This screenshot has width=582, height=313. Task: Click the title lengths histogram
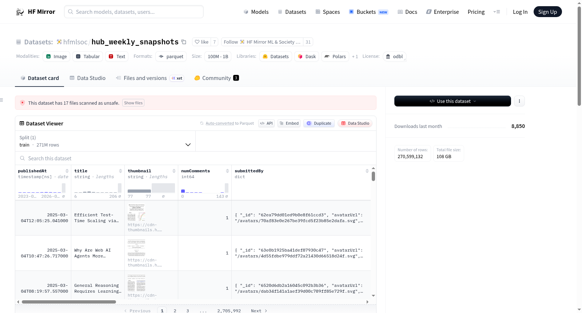click(x=98, y=188)
